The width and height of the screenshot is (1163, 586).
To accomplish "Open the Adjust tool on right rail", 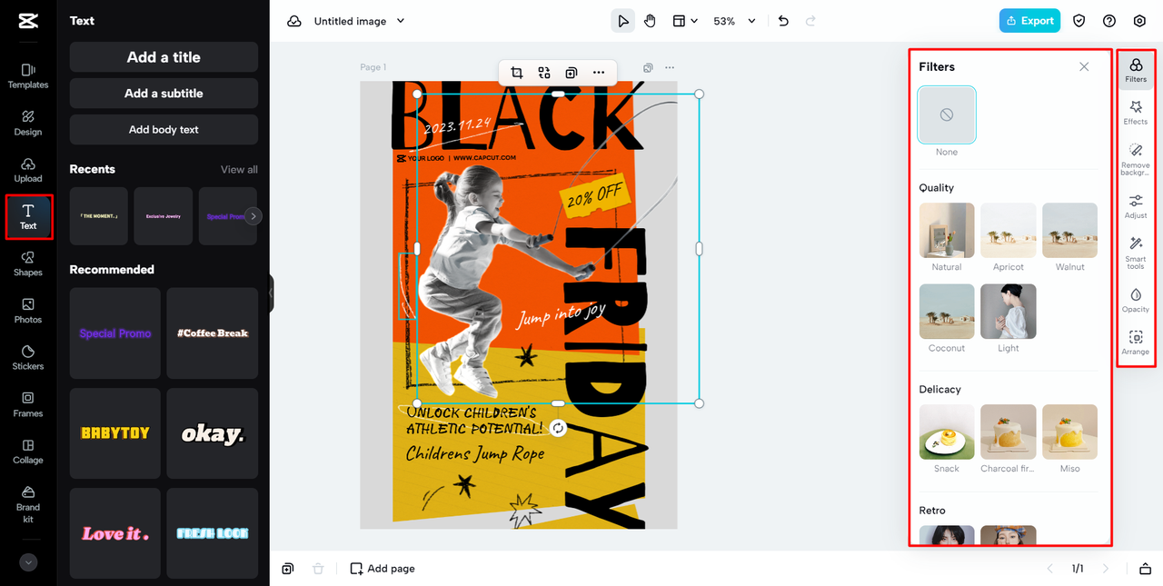I will pos(1136,206).
